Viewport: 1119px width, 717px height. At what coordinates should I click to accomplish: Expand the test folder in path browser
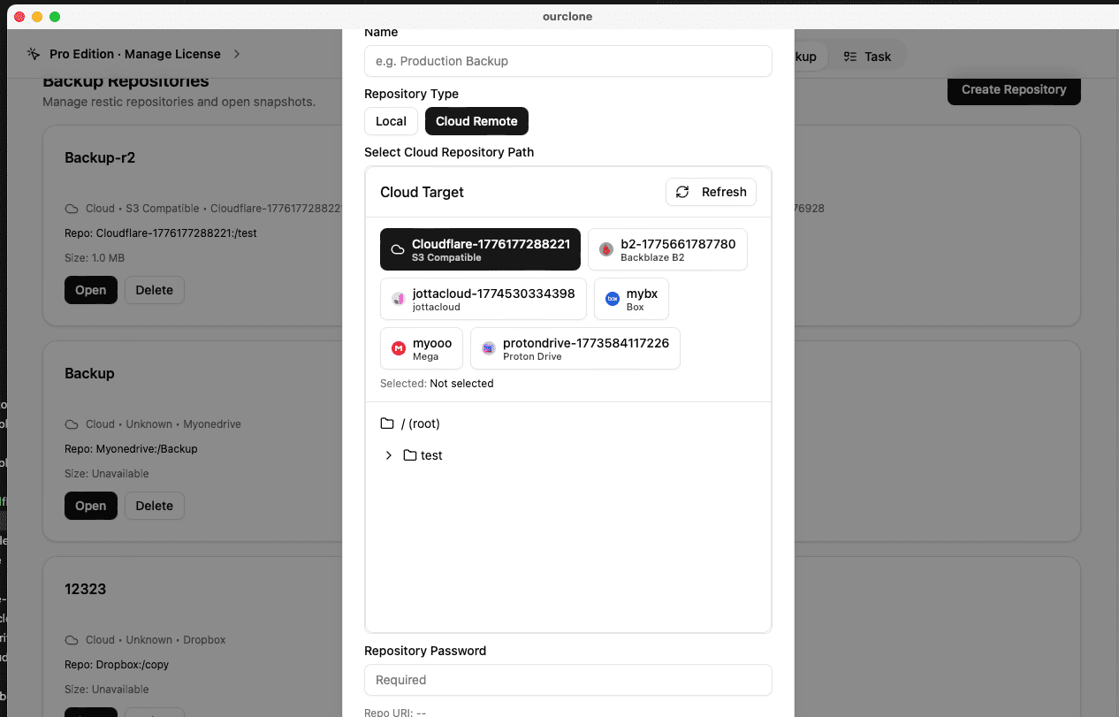pos(389,455)
